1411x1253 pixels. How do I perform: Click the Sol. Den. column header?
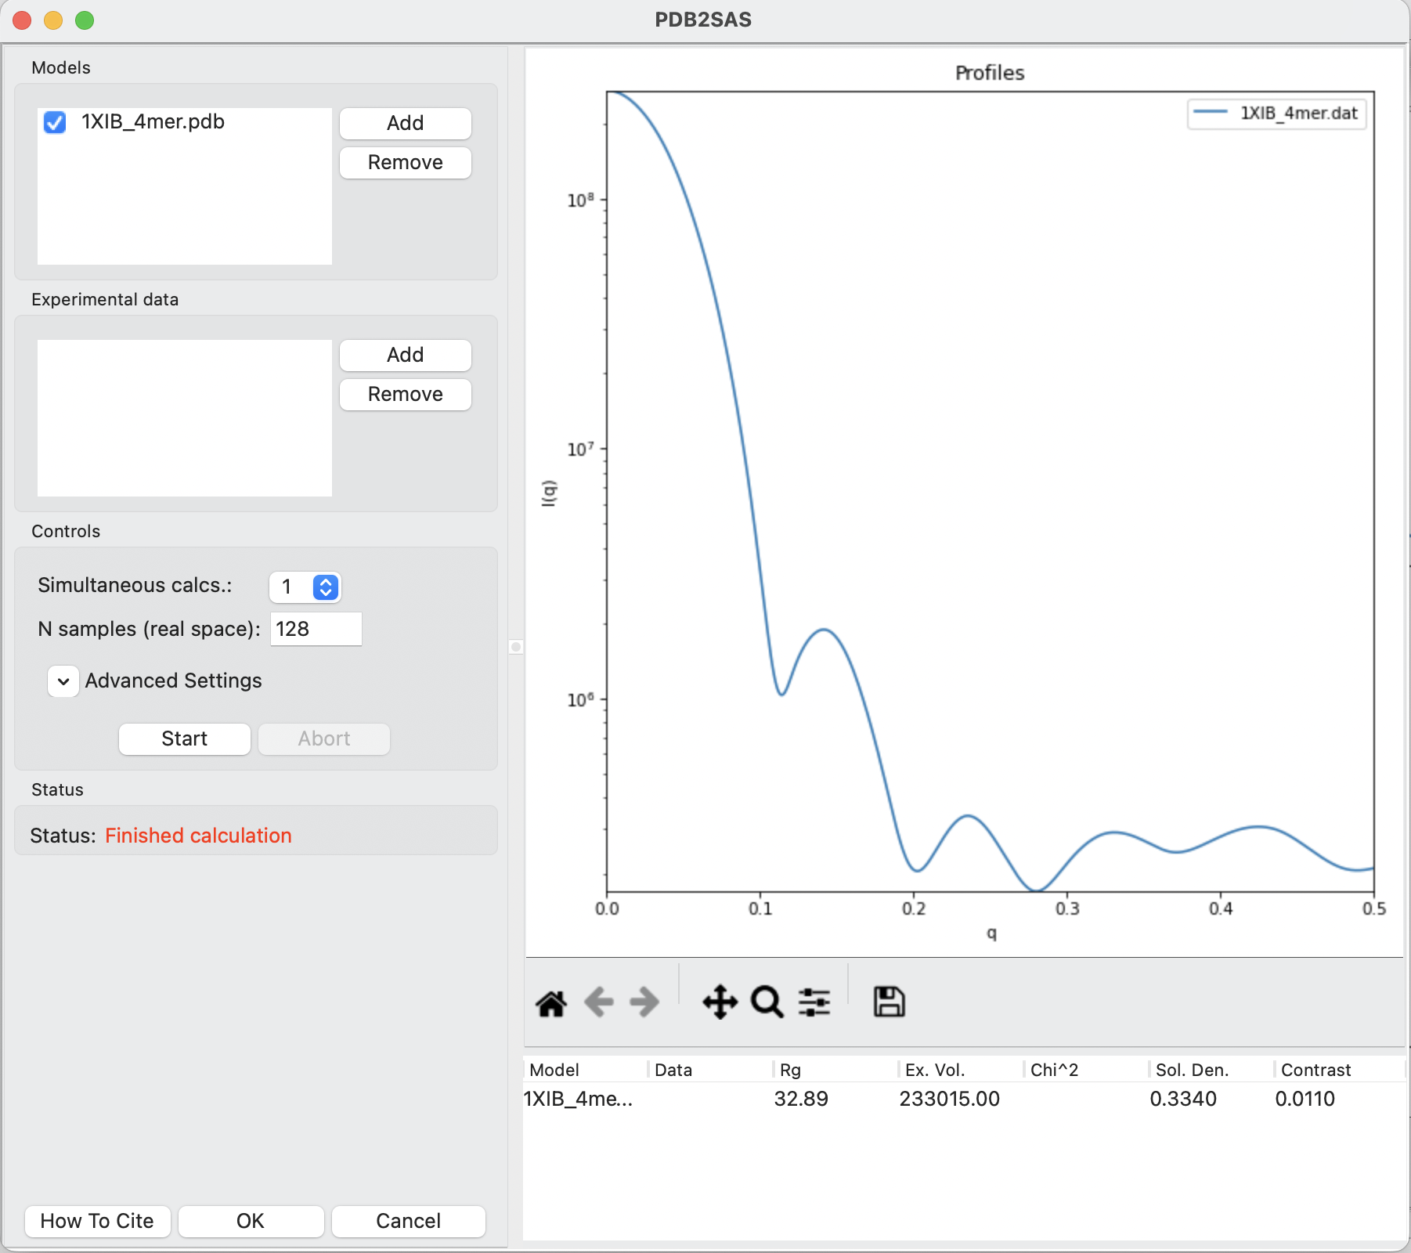[1212, 1070]
